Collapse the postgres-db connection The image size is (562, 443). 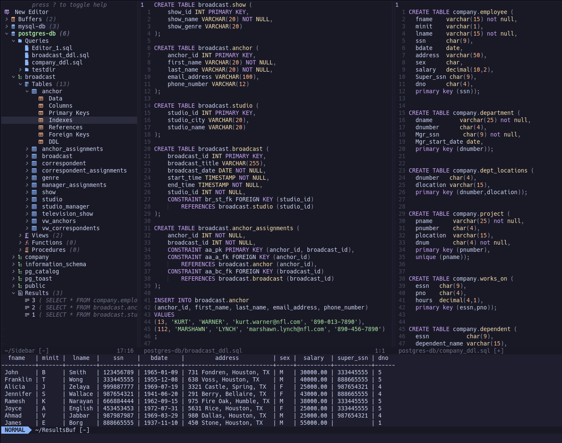point(6,33)
